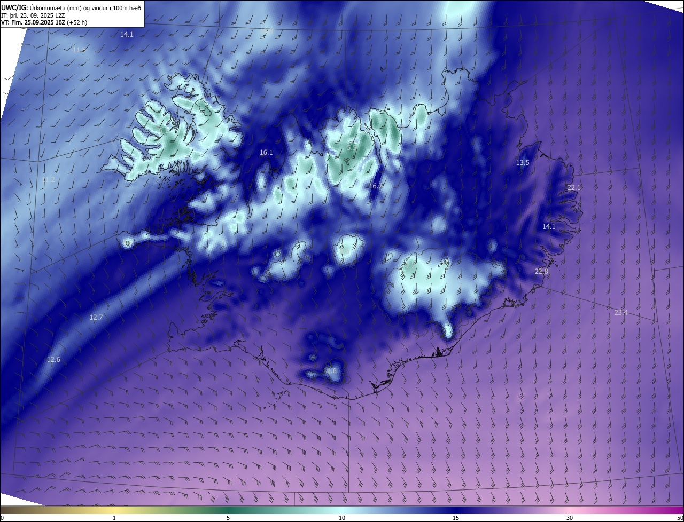
Task: Click the 30 tick on the color scale
Action: click(570, 518)
